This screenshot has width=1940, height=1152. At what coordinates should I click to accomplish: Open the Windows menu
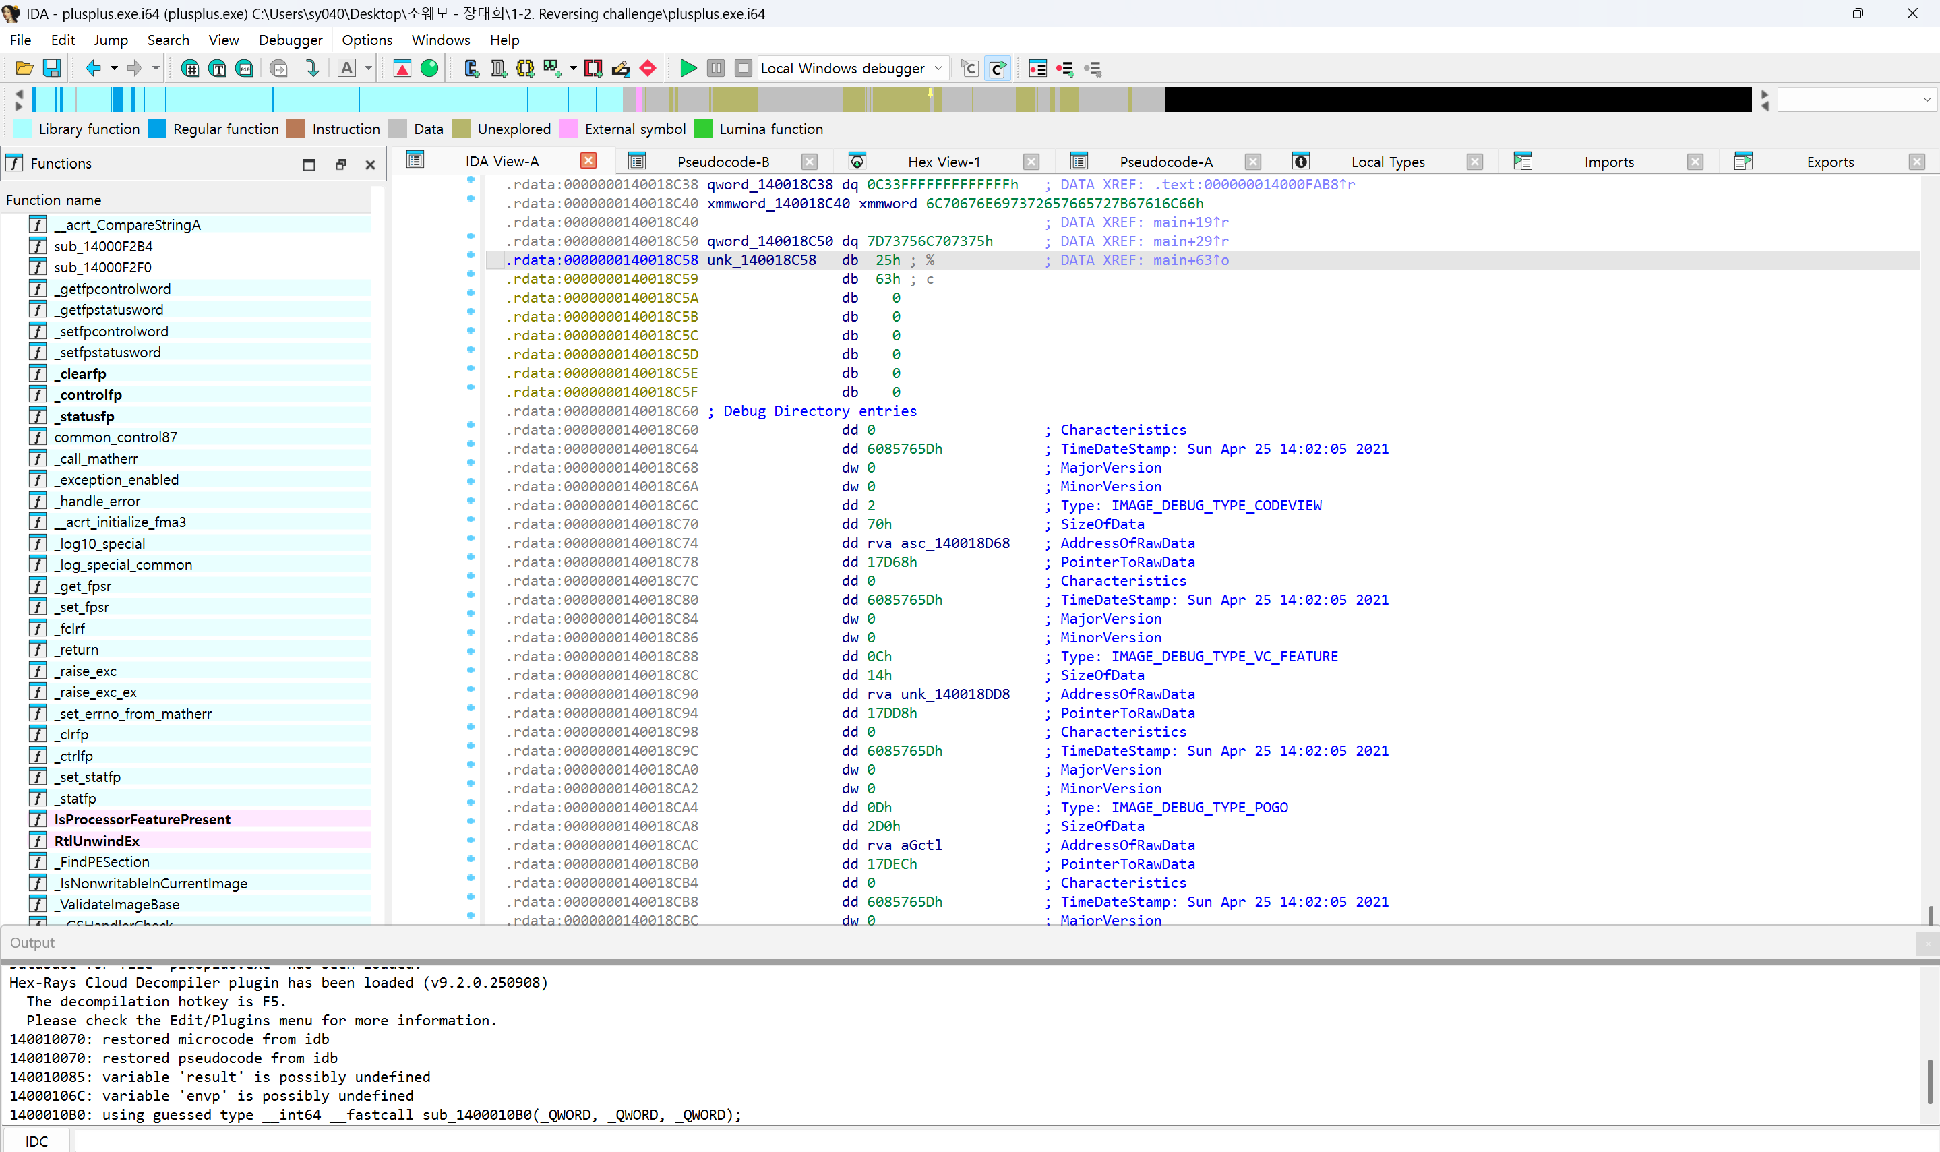tap(440, 40)
